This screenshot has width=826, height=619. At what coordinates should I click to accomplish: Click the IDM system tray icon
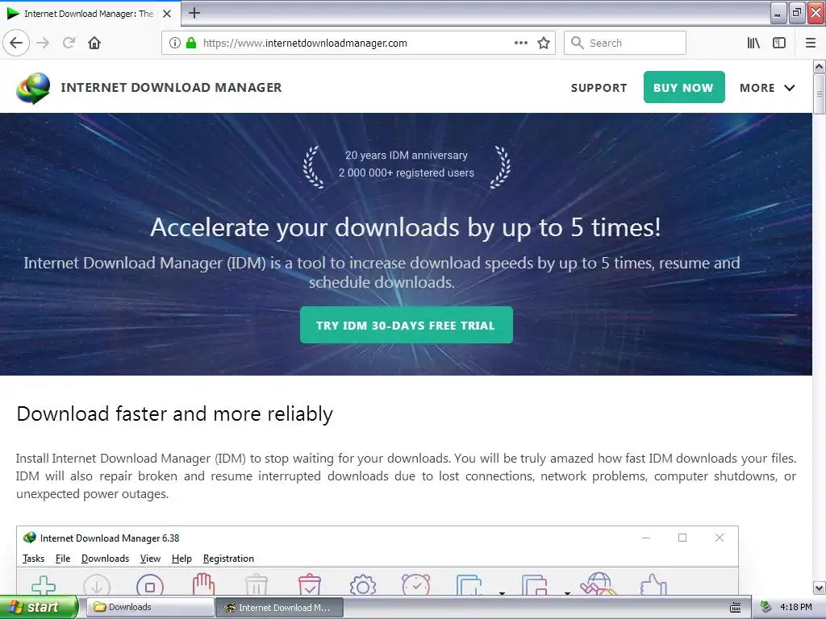[766, 607]
